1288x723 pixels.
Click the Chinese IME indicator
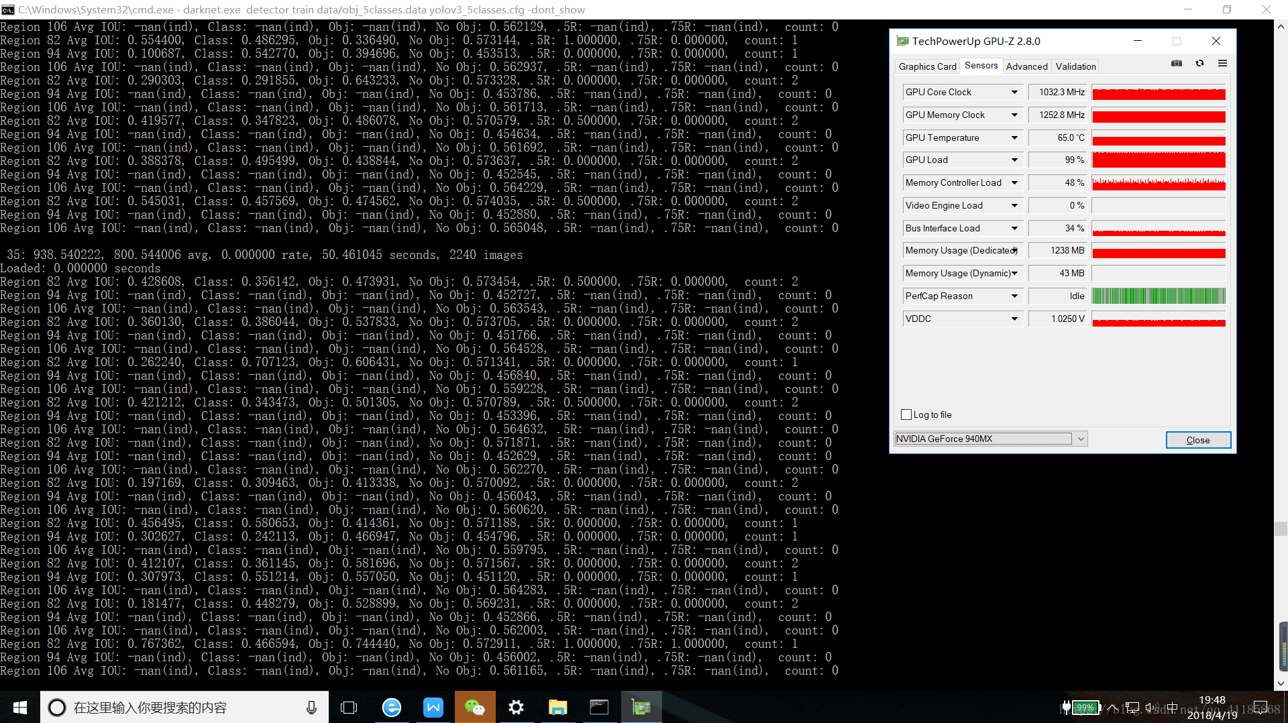point(1172,708)
